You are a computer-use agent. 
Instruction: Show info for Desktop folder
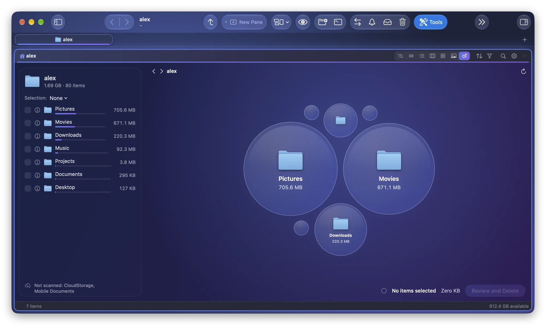pos(37,188)
